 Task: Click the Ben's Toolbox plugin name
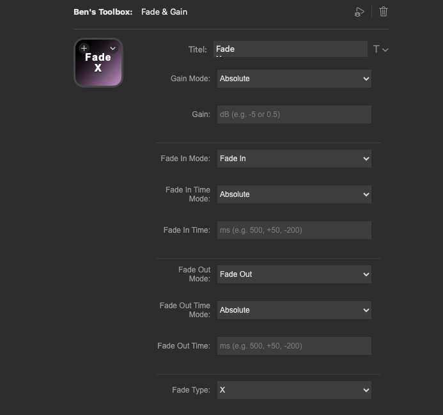(x=103, y=12)
